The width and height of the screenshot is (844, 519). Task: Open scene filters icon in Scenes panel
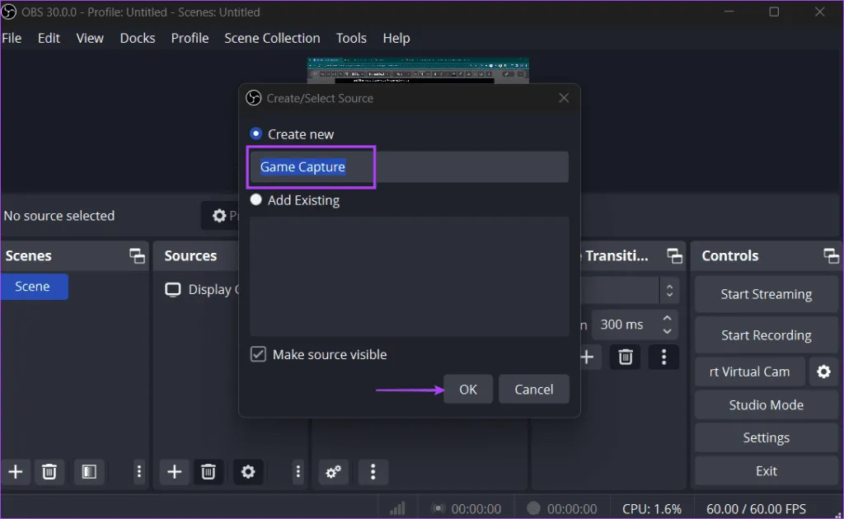coord(89,472)
